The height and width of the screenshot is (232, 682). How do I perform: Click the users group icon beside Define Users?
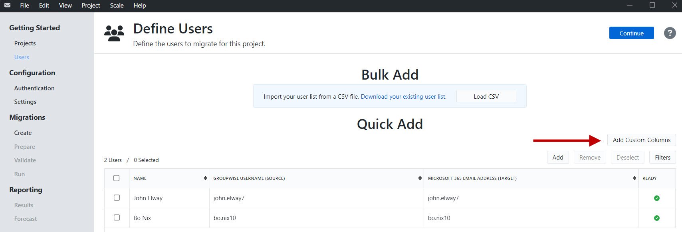pos(114,33)
